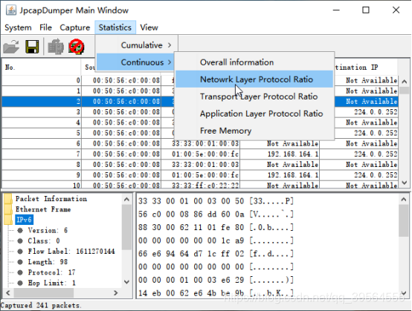Click 33:33:ff:c0:22:22 in row 10

(205, 186)
